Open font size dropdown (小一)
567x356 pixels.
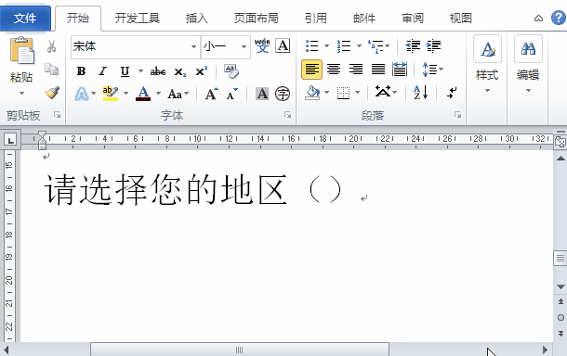[x=244, y=46]
